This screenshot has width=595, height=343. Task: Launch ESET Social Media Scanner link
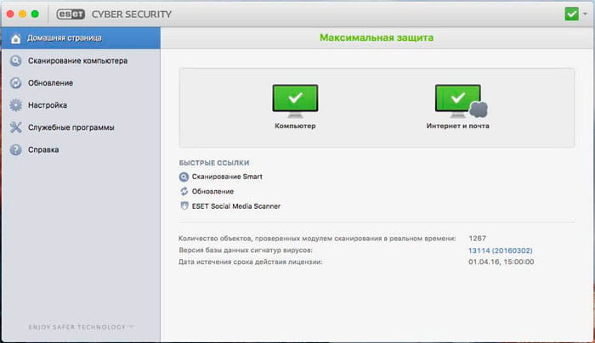tap(236, 206)
